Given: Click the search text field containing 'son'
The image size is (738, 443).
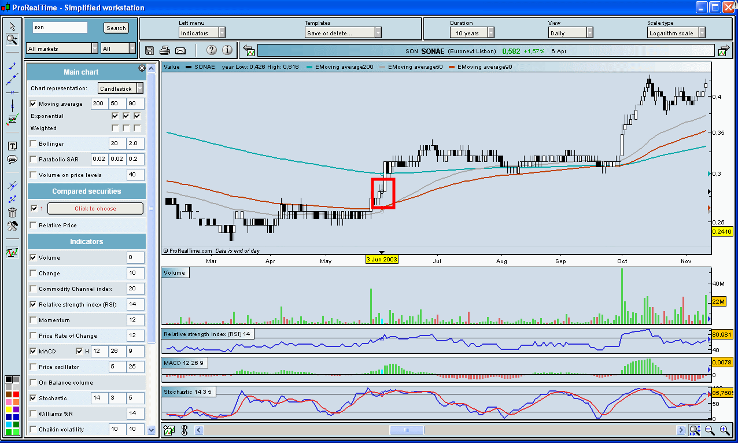Looking at the screenshot, I should [60, 27].
